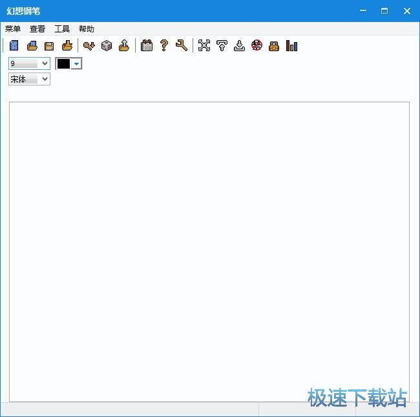Open the color picker dropdown arrow
420x417 pixels.
pos(76,64)
